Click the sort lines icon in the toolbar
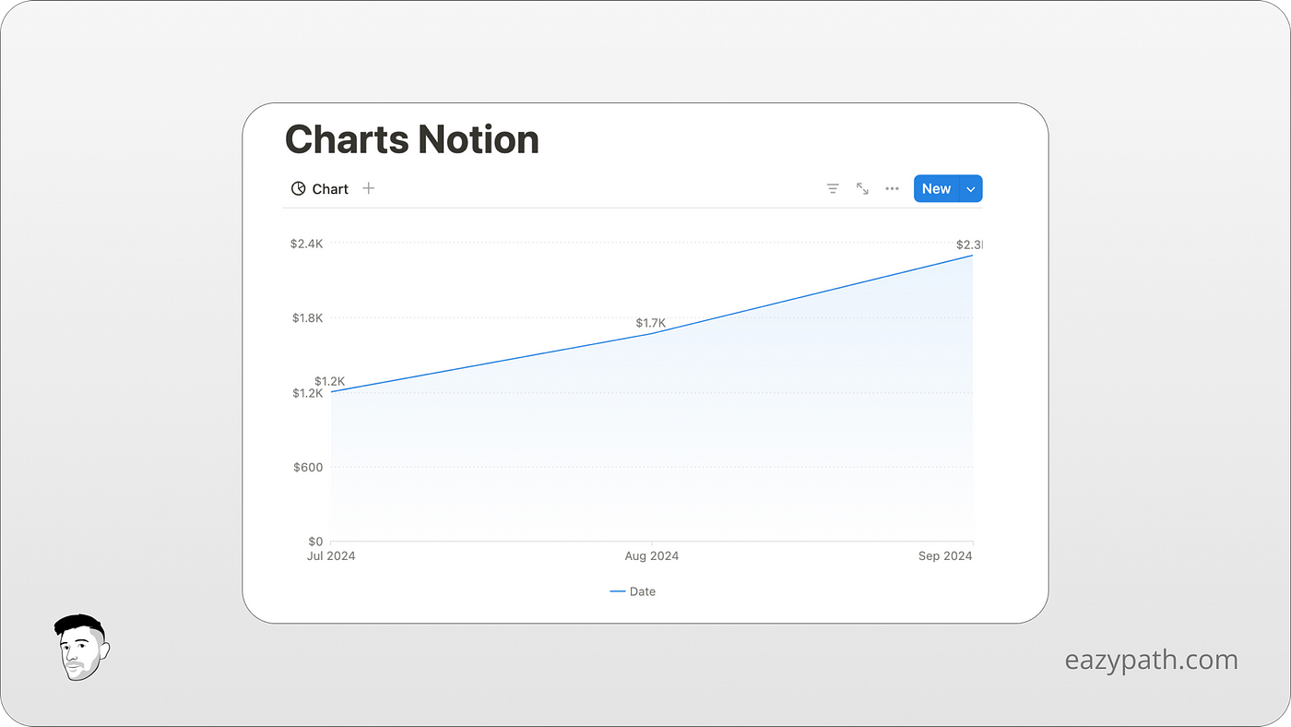This screenshot has height=727, width=1291. coord(833,188)
